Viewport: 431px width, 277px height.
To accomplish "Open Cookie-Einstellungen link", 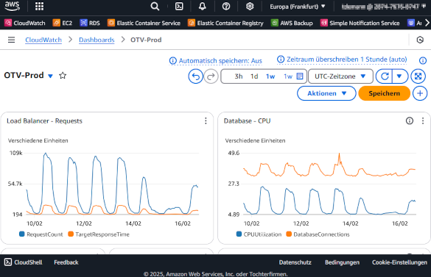I will (399, 262).
